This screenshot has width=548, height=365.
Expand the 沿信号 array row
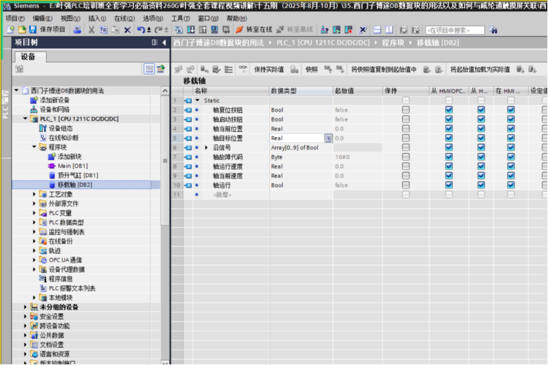tap(206, 147)
